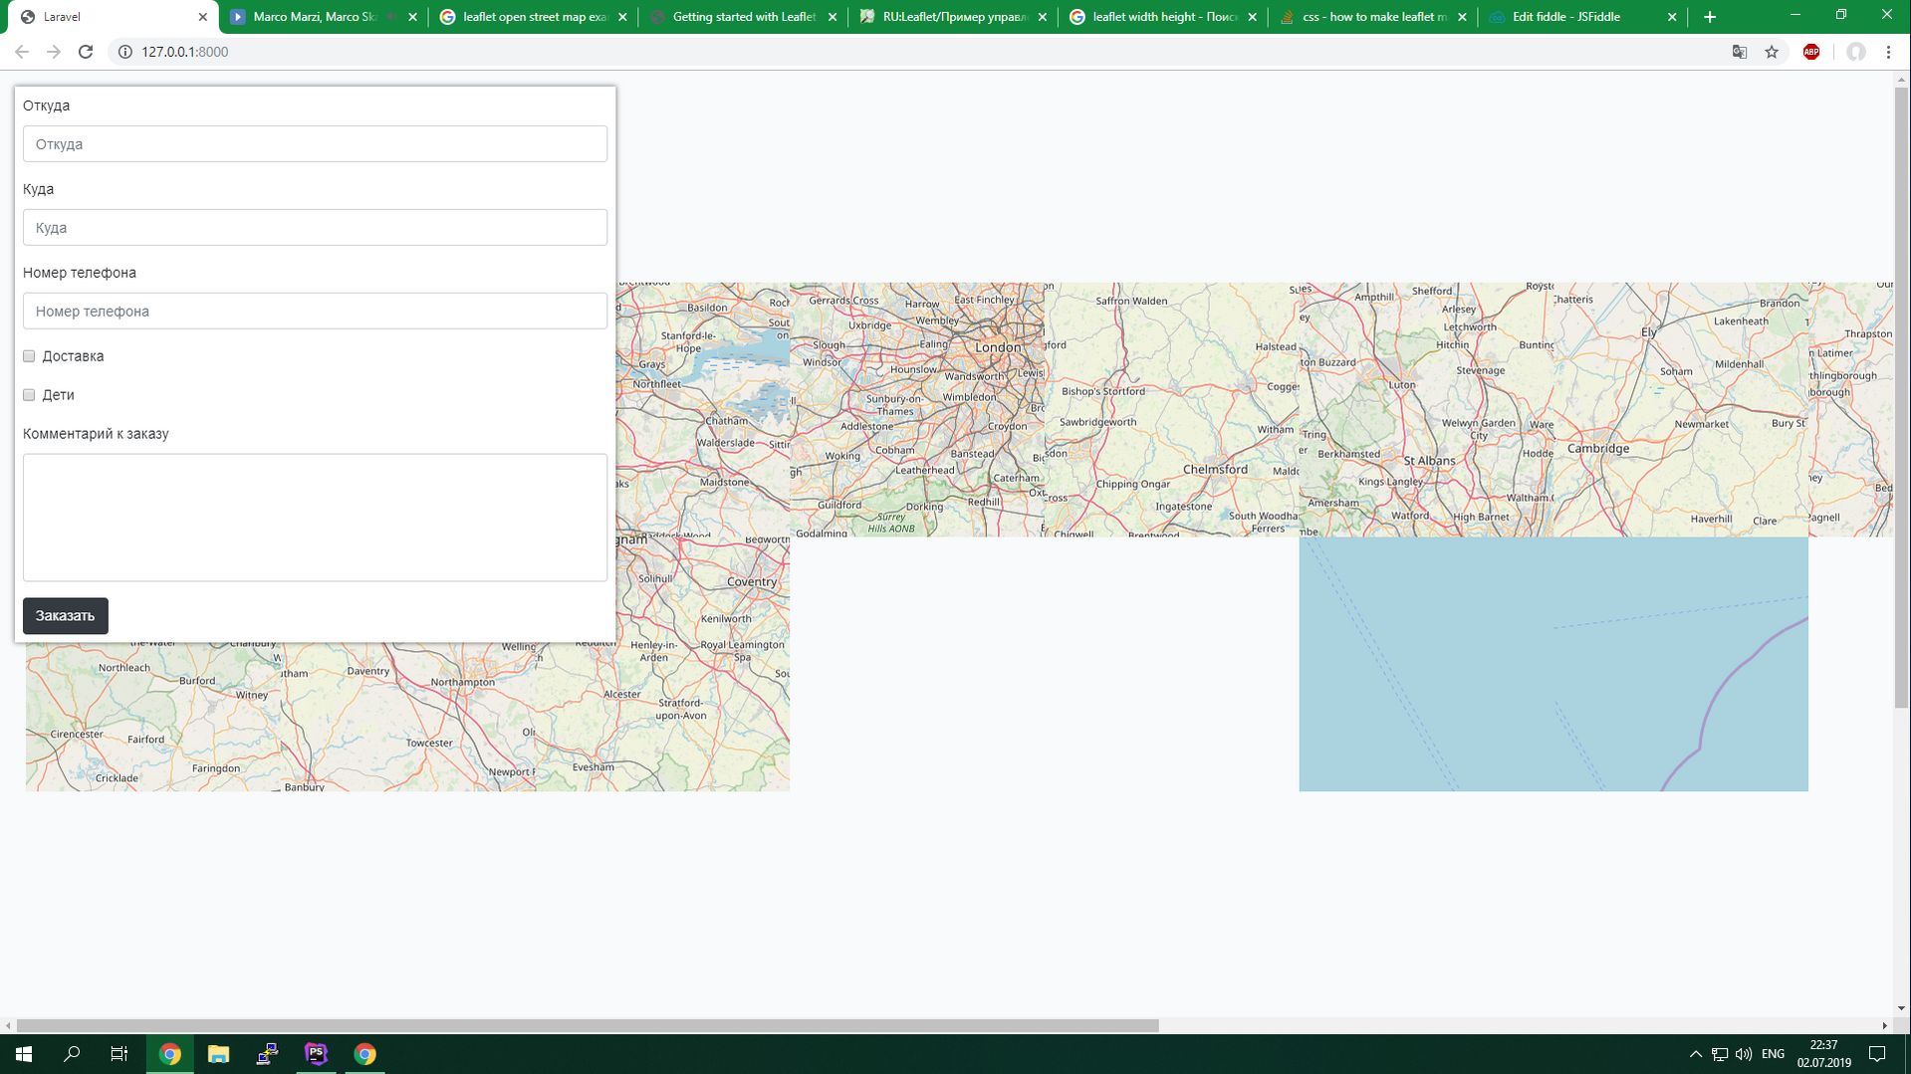Click the Комментарий к заказу textarea
Screen dimensions: 1911x1074
[315, 518]
